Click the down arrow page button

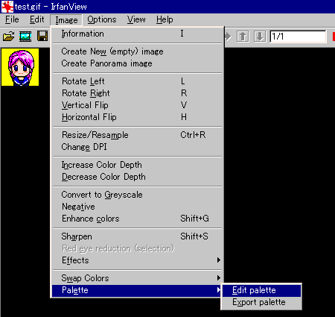[260, 37]
